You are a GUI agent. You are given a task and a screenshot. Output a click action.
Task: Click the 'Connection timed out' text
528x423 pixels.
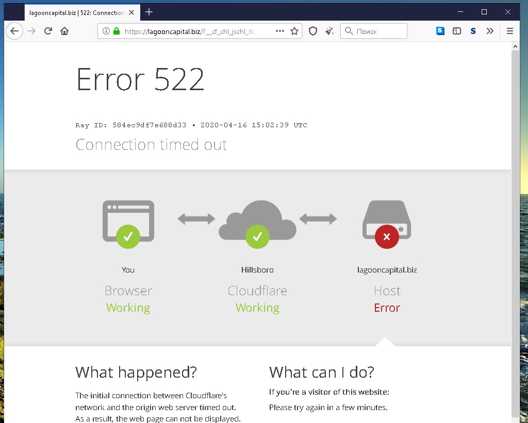pos(151,145)
